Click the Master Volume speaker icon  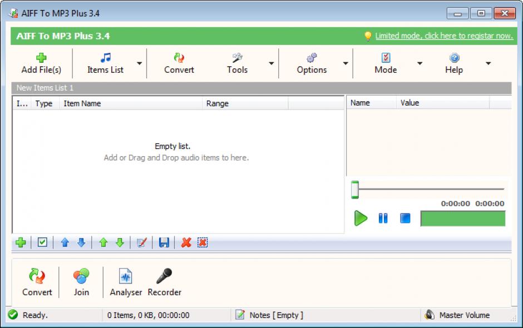click(430, 314)
